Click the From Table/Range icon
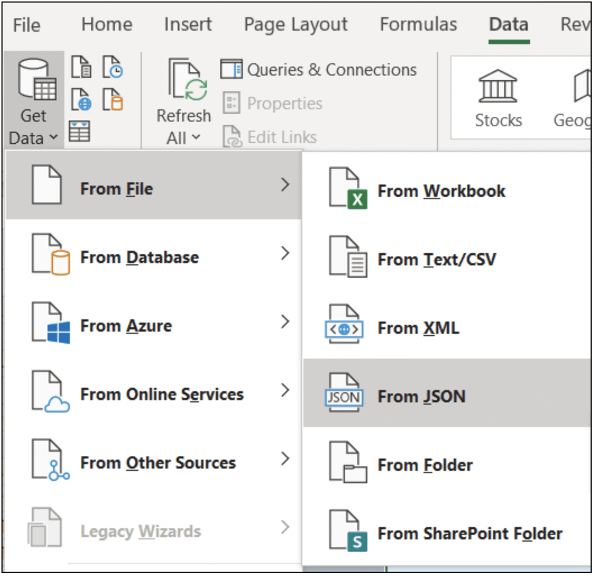Screen dimensions: 594x576 click(x=80, y=130)
